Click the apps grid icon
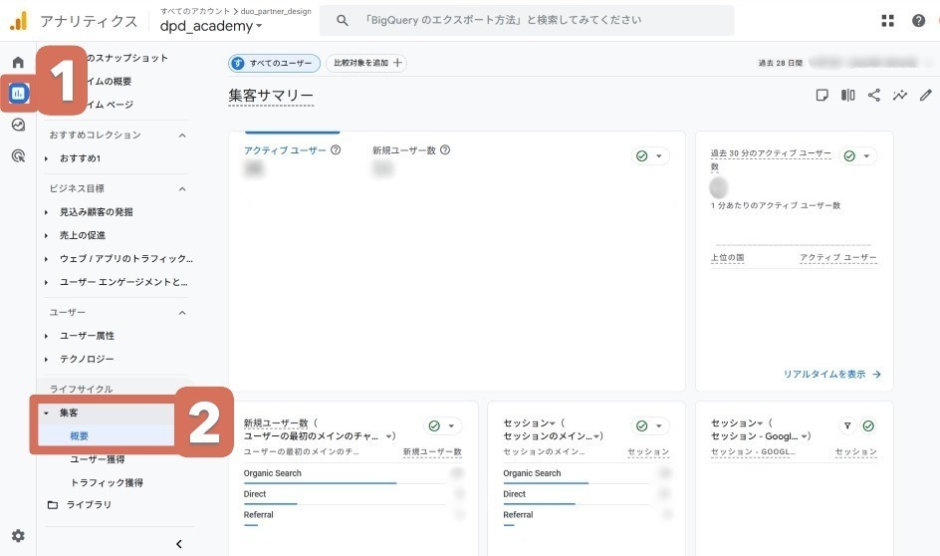 pyautogui.click(x=888, y=21)
